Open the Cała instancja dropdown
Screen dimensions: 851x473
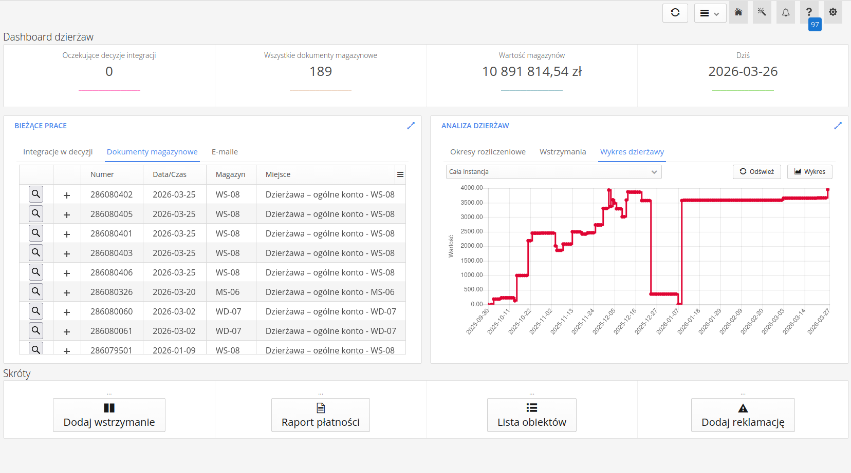pyautogui.click(x=553, y=172)
